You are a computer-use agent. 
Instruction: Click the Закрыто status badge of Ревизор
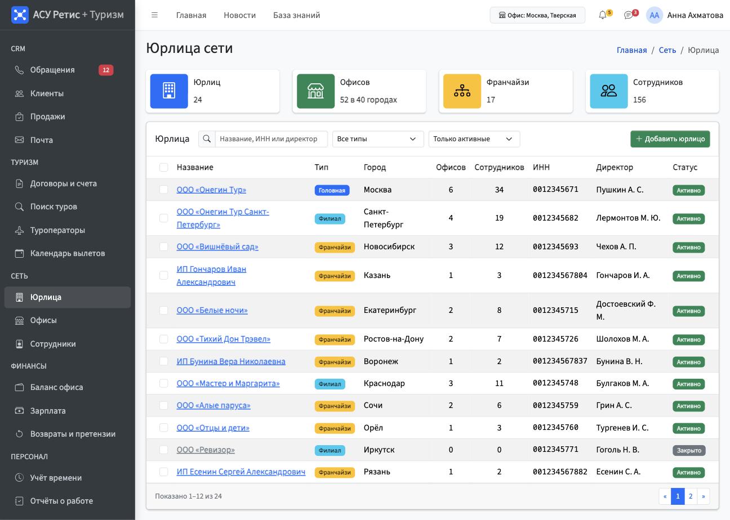click(689, 450)
